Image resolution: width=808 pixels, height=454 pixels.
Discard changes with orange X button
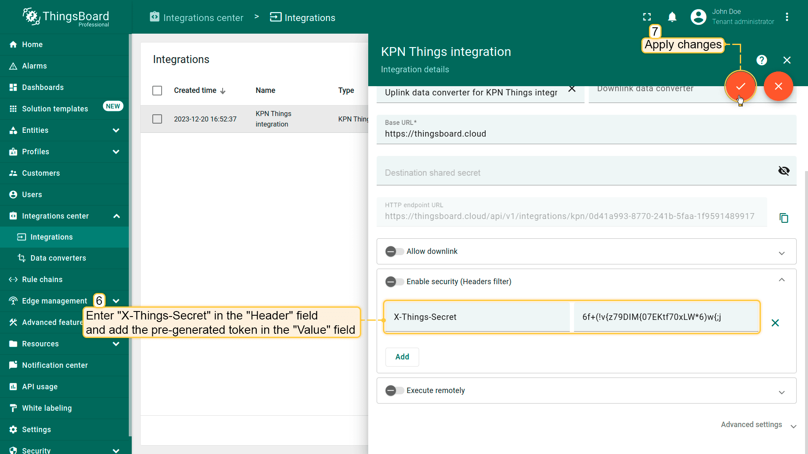tap(778, 86)
